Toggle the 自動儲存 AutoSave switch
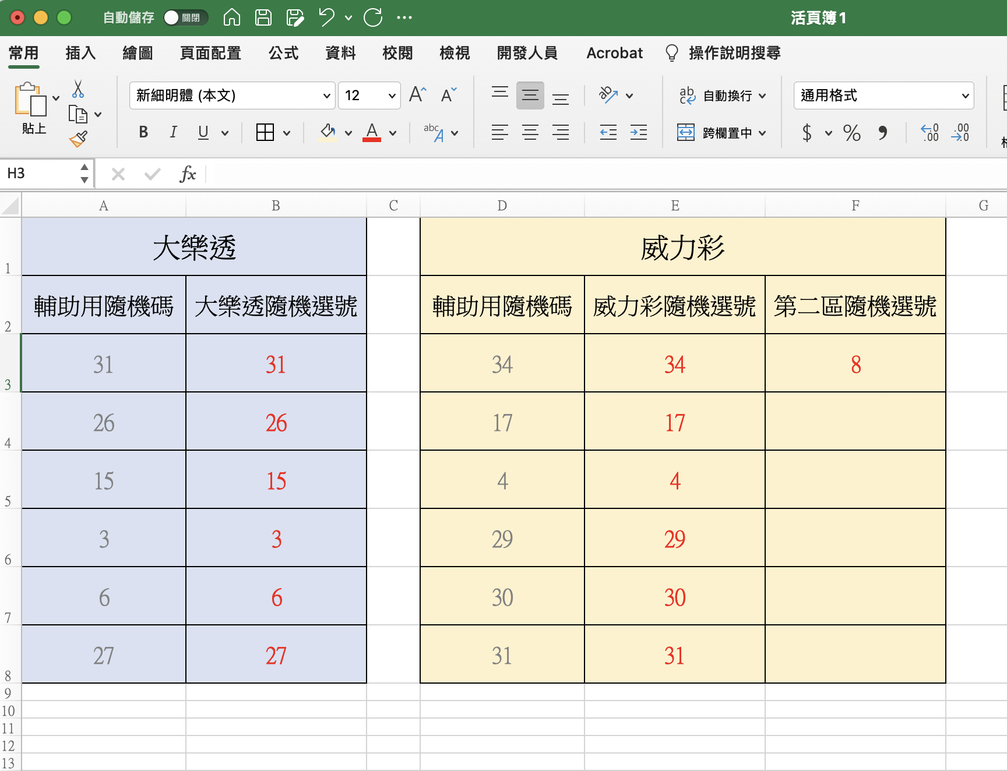 [x=185, y=17]
